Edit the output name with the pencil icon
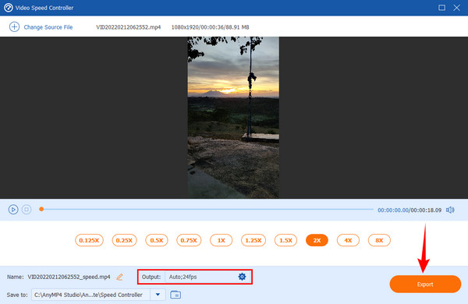The image size is (468, 304). [119, 277]
